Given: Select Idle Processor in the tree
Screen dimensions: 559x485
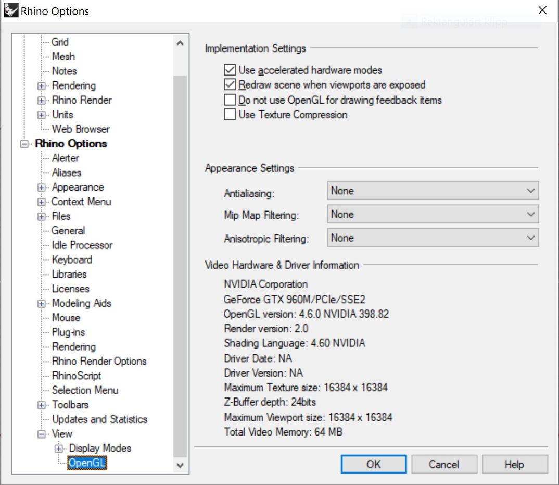Looking at the screenshot, I should click(82, 245).
